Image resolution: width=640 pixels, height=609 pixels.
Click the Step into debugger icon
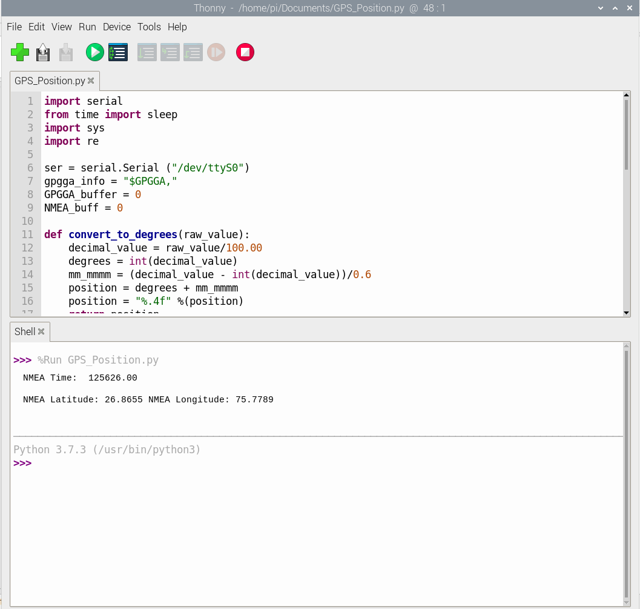point(170,52)
